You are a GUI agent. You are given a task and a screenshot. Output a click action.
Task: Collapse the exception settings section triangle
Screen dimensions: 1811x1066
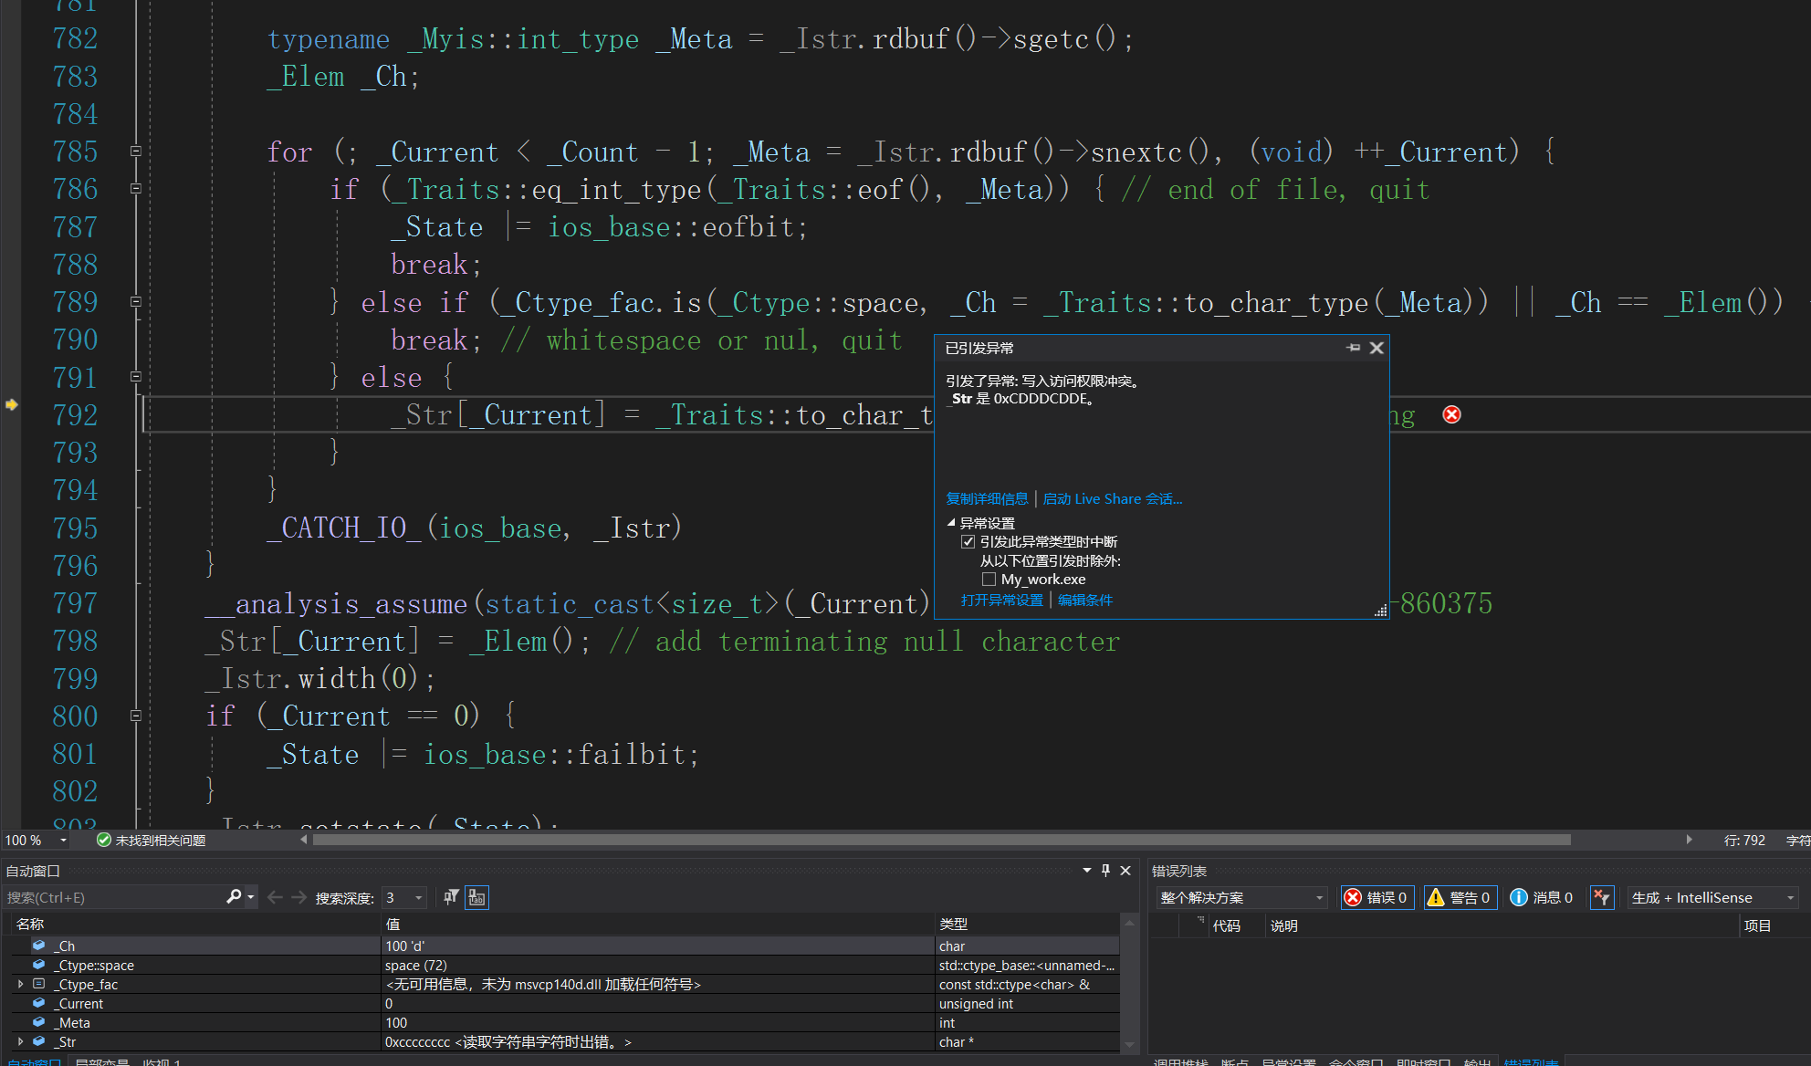coord(951,523)
